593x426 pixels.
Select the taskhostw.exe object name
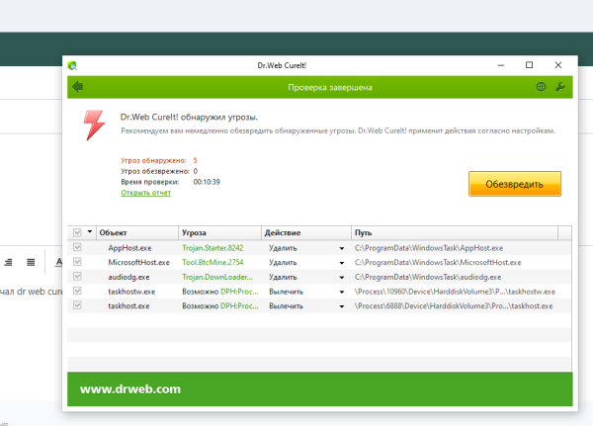click(131, 292)
